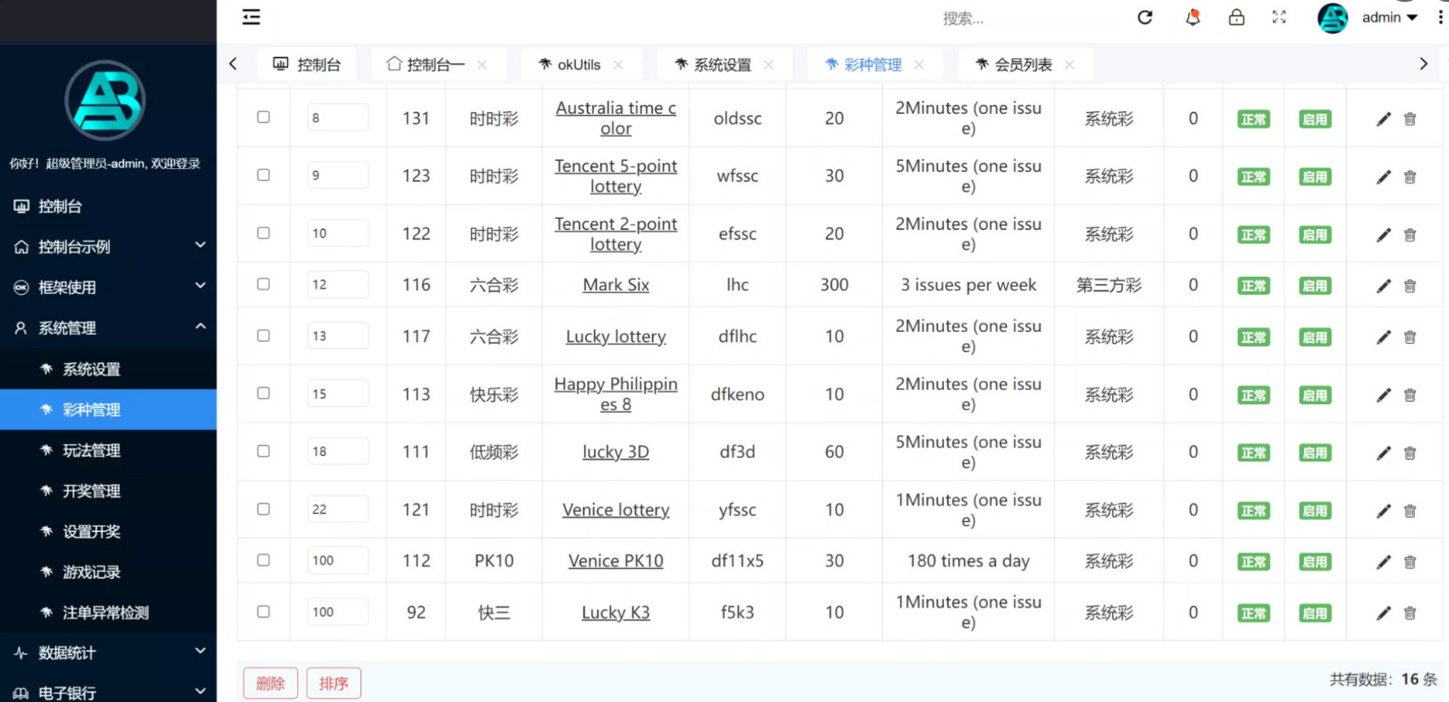Open the notification bell
Screen dimensions: 1449x702
(x=1193, y=17)
